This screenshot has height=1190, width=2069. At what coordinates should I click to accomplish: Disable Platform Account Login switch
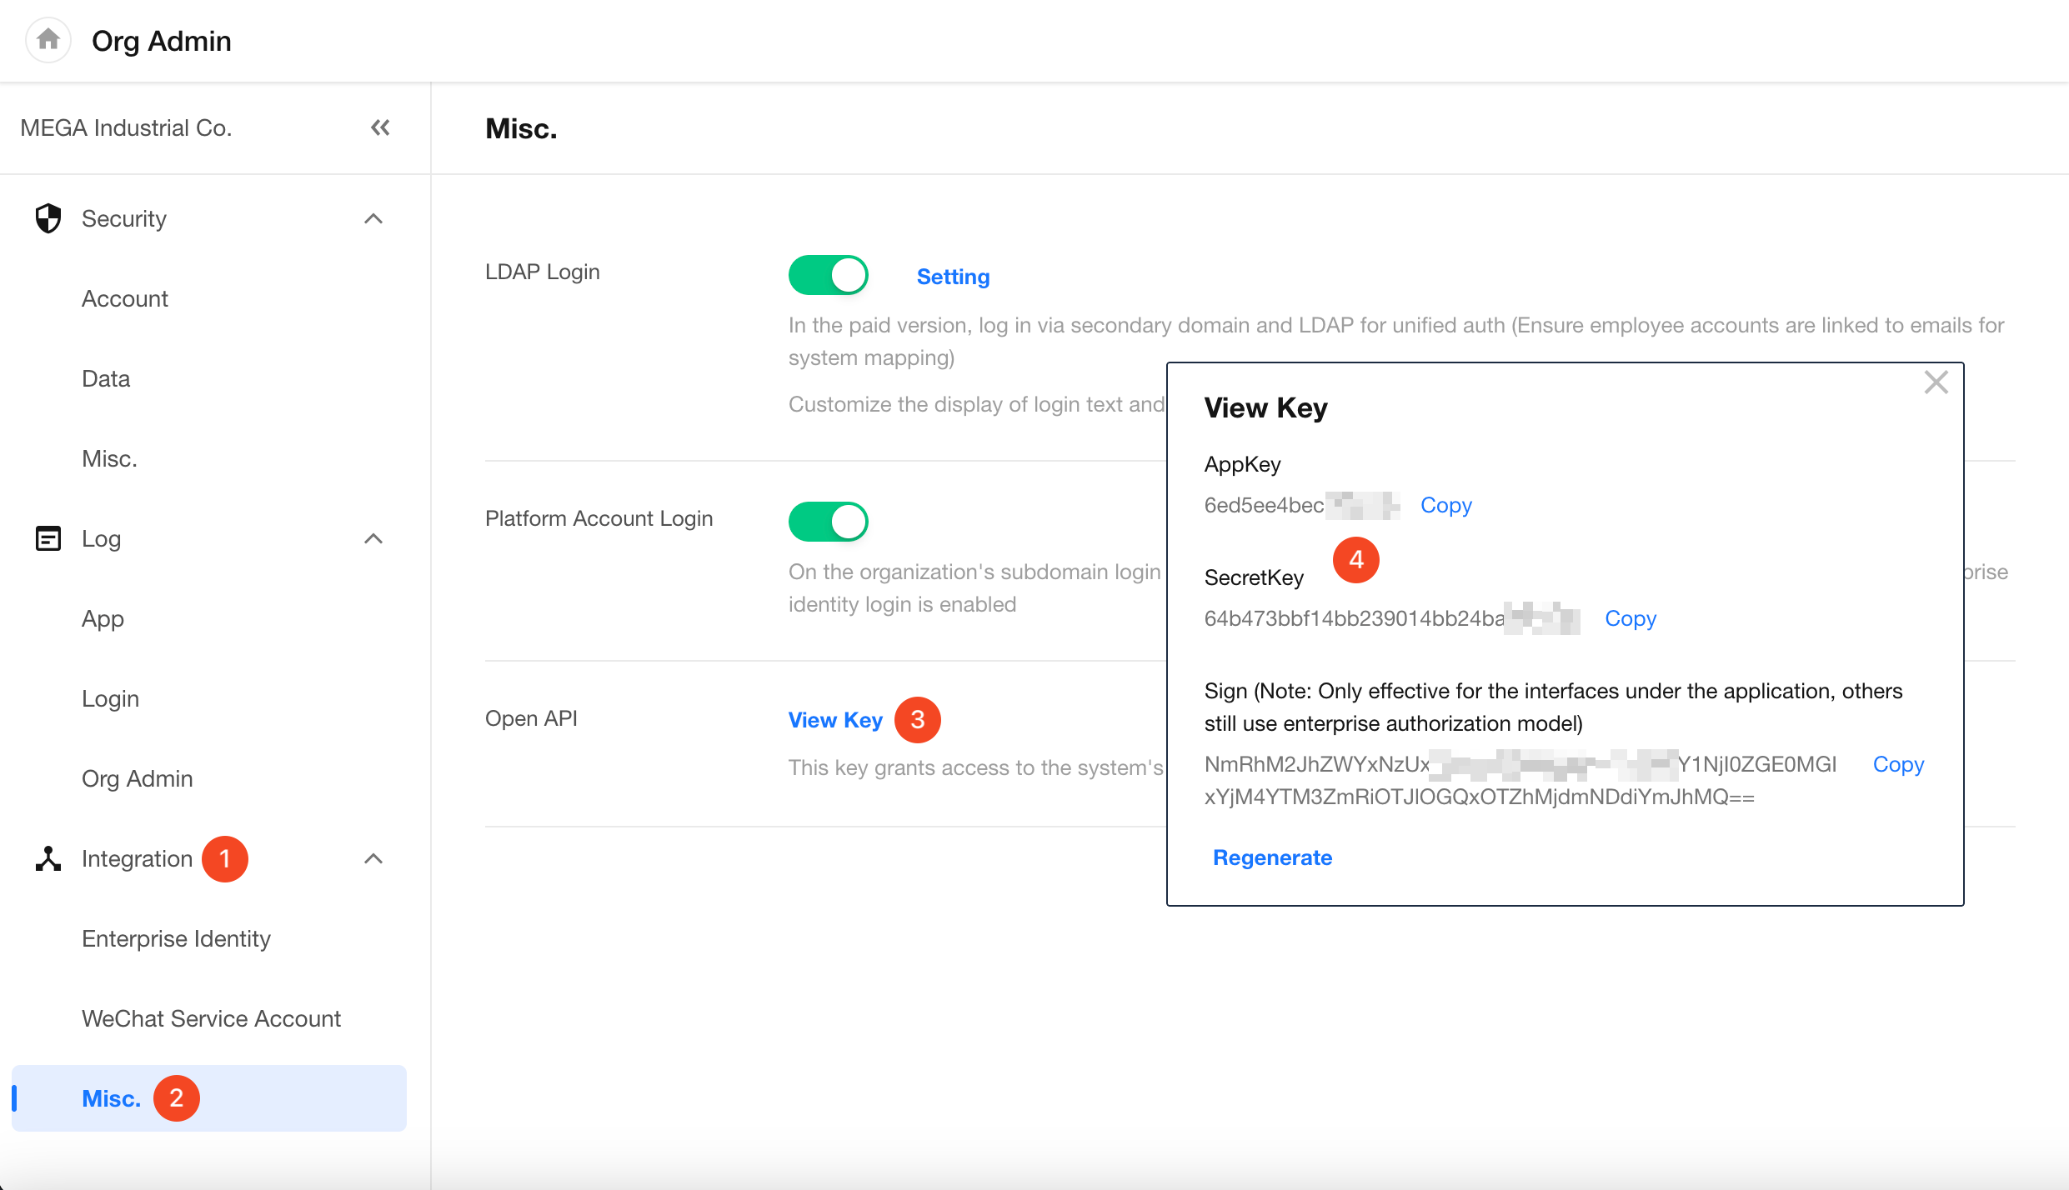pos(828,522)
